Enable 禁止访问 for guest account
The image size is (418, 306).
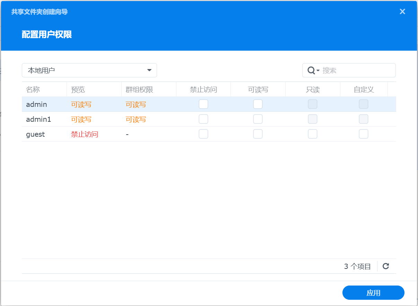[203, 134]
